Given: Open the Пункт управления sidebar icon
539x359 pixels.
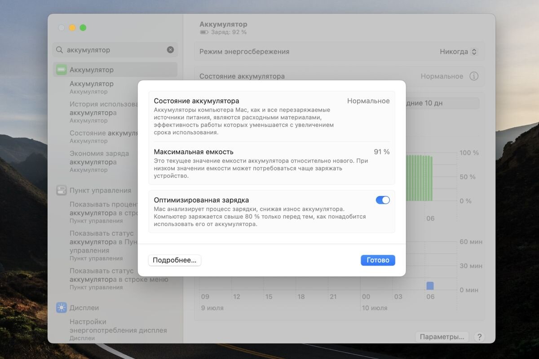Looking at the screenshot, I should click(x=62, y=190).
